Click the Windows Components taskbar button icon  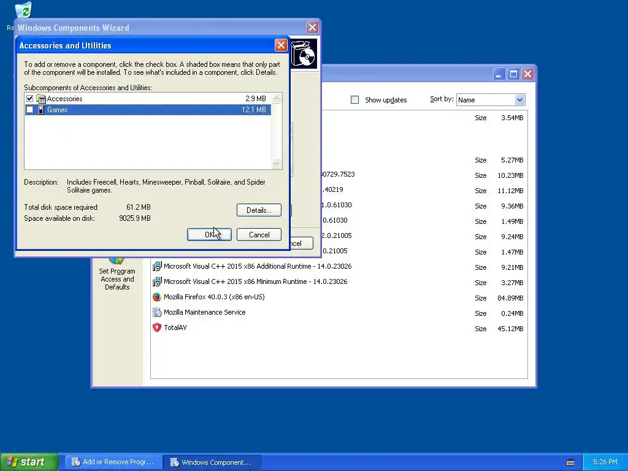[174, 462]
